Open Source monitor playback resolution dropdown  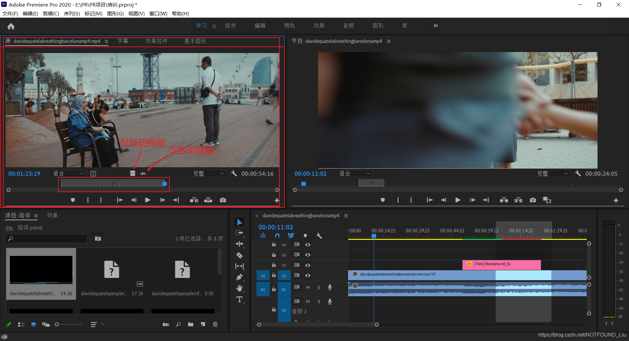coord(208,173)
